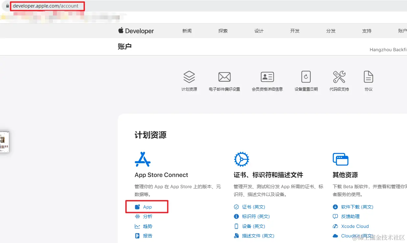Click the icon beside Xcode Cloud
Screen dimensions: 407x243
(335, 226)
